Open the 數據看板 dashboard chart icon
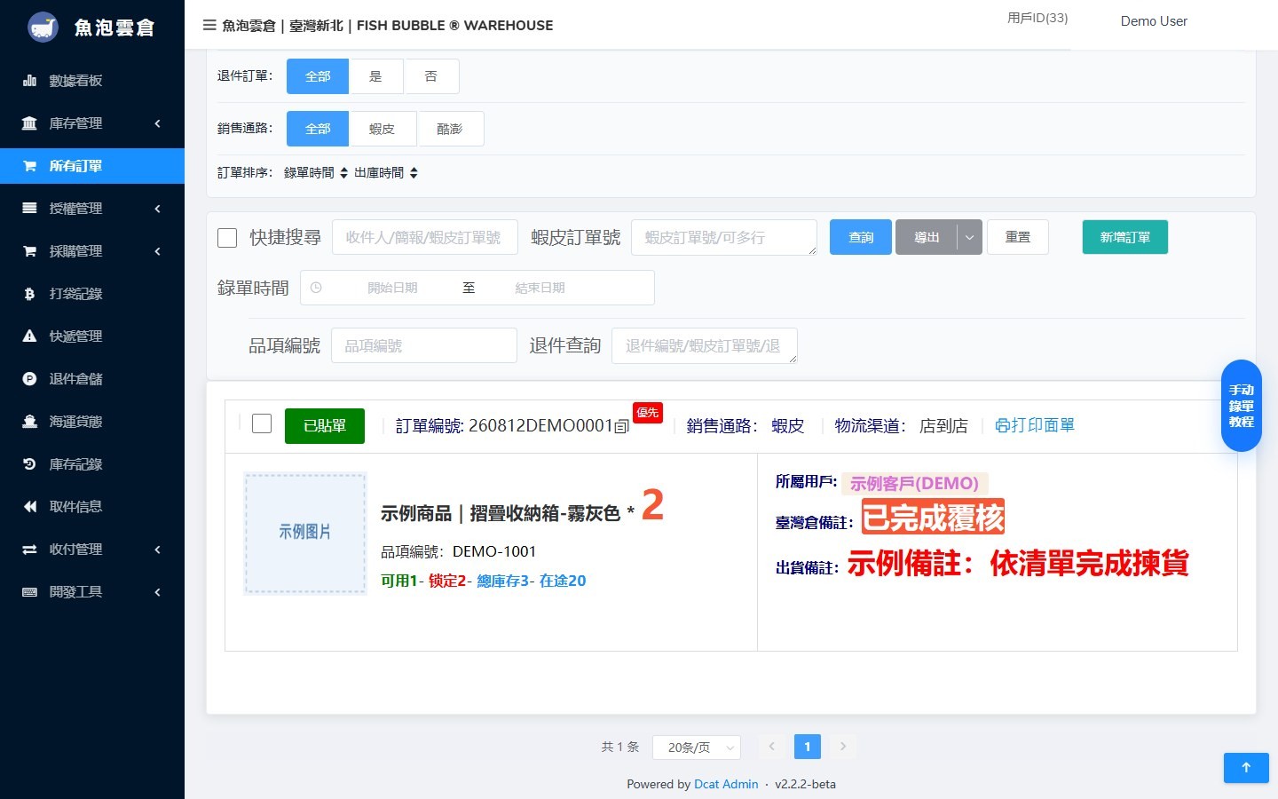The height and width of the screenshot is (799, 1278). 29,81
